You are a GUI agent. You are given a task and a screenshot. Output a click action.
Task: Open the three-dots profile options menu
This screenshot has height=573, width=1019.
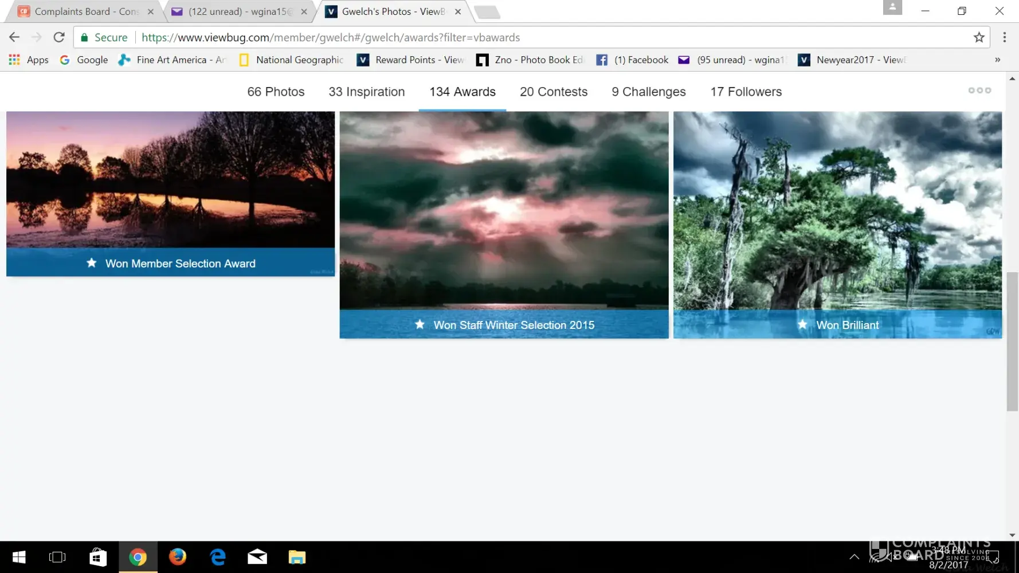pos(979,91)
